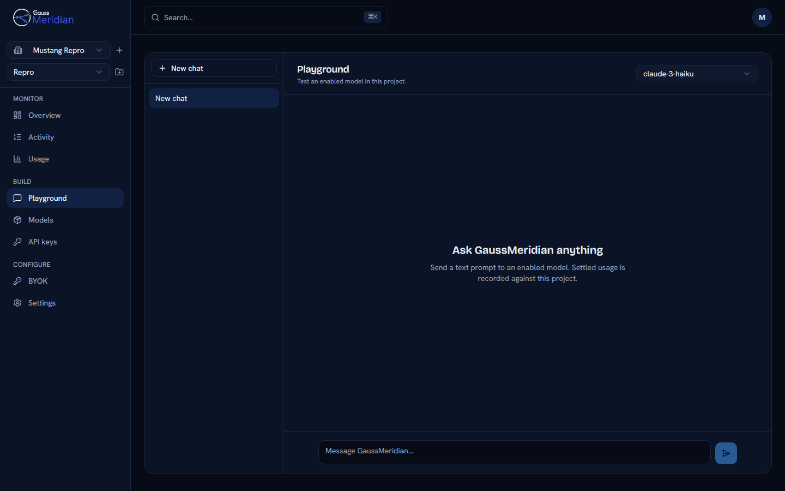The height and width of the screenshot is (491, 785).
Task: Start a chat with the New chat button
Action: (214, 68)
